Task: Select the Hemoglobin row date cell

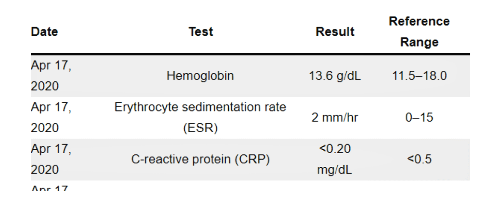Action: coord(51,76)
